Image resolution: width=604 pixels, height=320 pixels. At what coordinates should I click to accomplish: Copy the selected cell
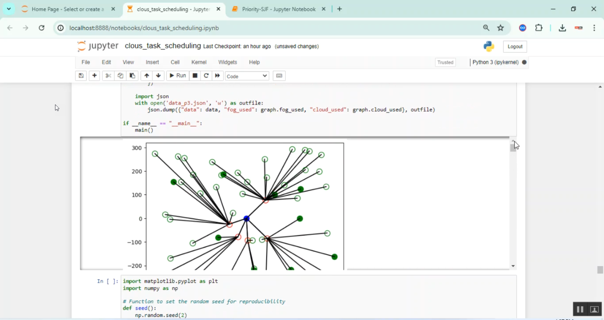coord(120,76)
